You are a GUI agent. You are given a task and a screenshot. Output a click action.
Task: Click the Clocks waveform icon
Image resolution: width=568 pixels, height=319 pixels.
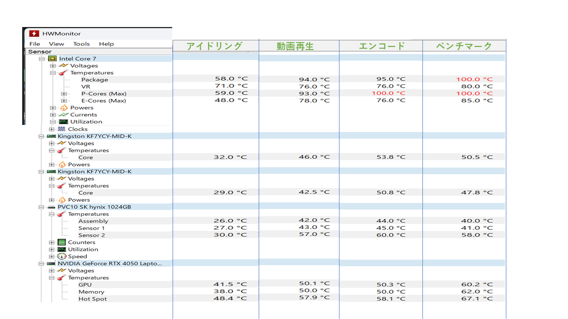pos(62,129)
